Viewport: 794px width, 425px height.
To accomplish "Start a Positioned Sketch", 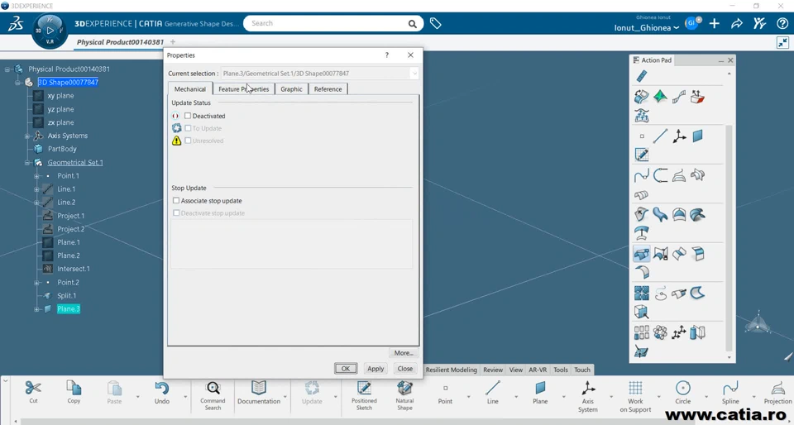I will pyautogui.click(x=364, y=388).
